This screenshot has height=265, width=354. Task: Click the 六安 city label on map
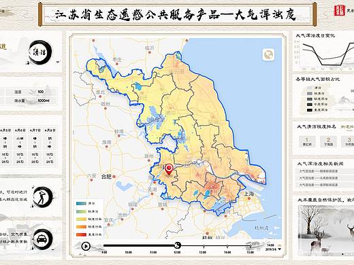point(92,175)
